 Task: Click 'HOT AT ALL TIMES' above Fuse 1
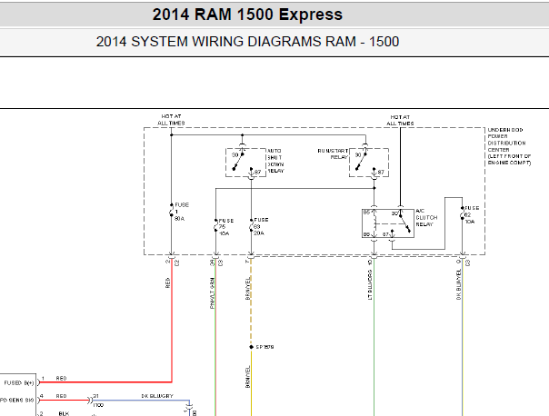(x=171, y=120)
